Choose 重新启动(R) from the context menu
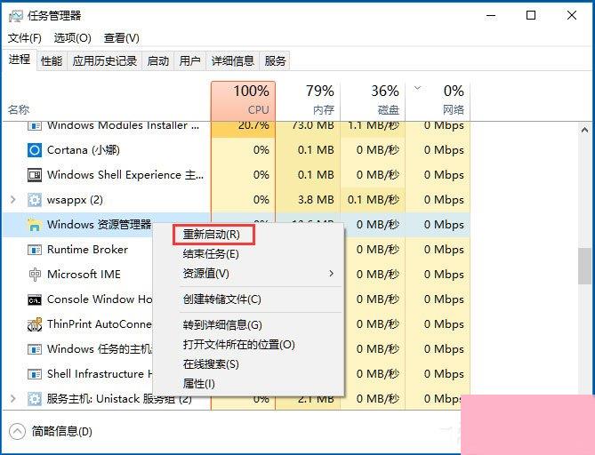595x455 pixels. tap(213, 235)
